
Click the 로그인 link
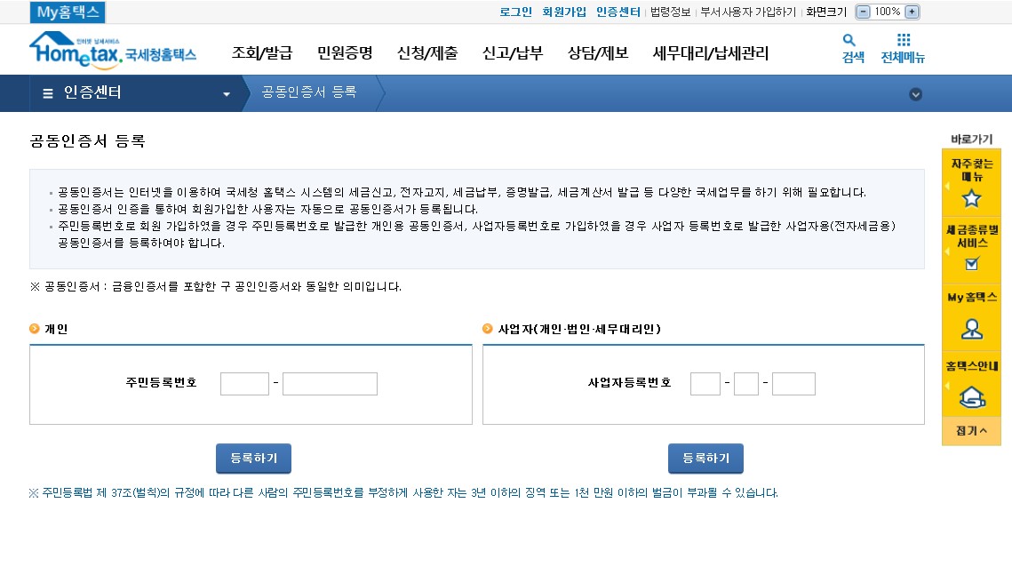pos(515,12)
